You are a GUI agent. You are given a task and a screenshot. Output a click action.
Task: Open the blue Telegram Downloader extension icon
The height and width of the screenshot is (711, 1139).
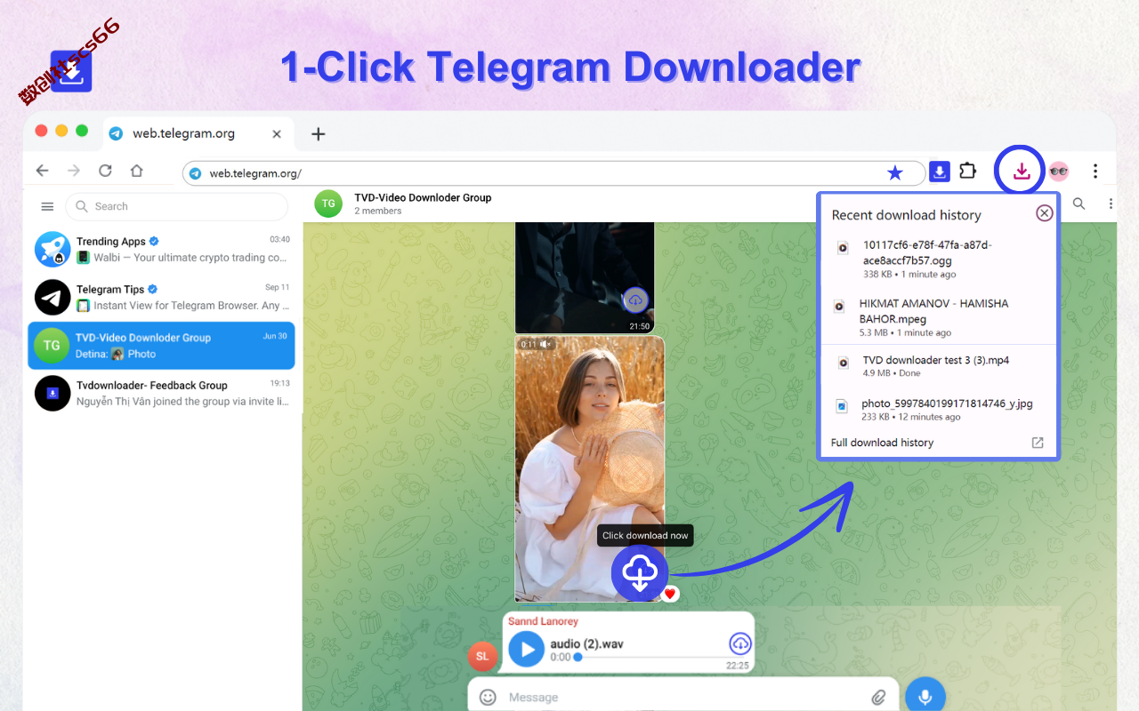(x=940, y=172)
